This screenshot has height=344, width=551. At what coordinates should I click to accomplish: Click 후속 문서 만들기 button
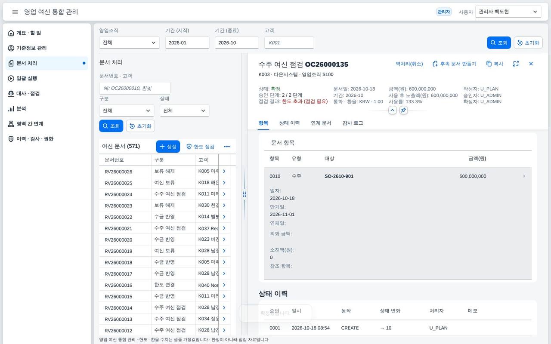coord(455,64)
